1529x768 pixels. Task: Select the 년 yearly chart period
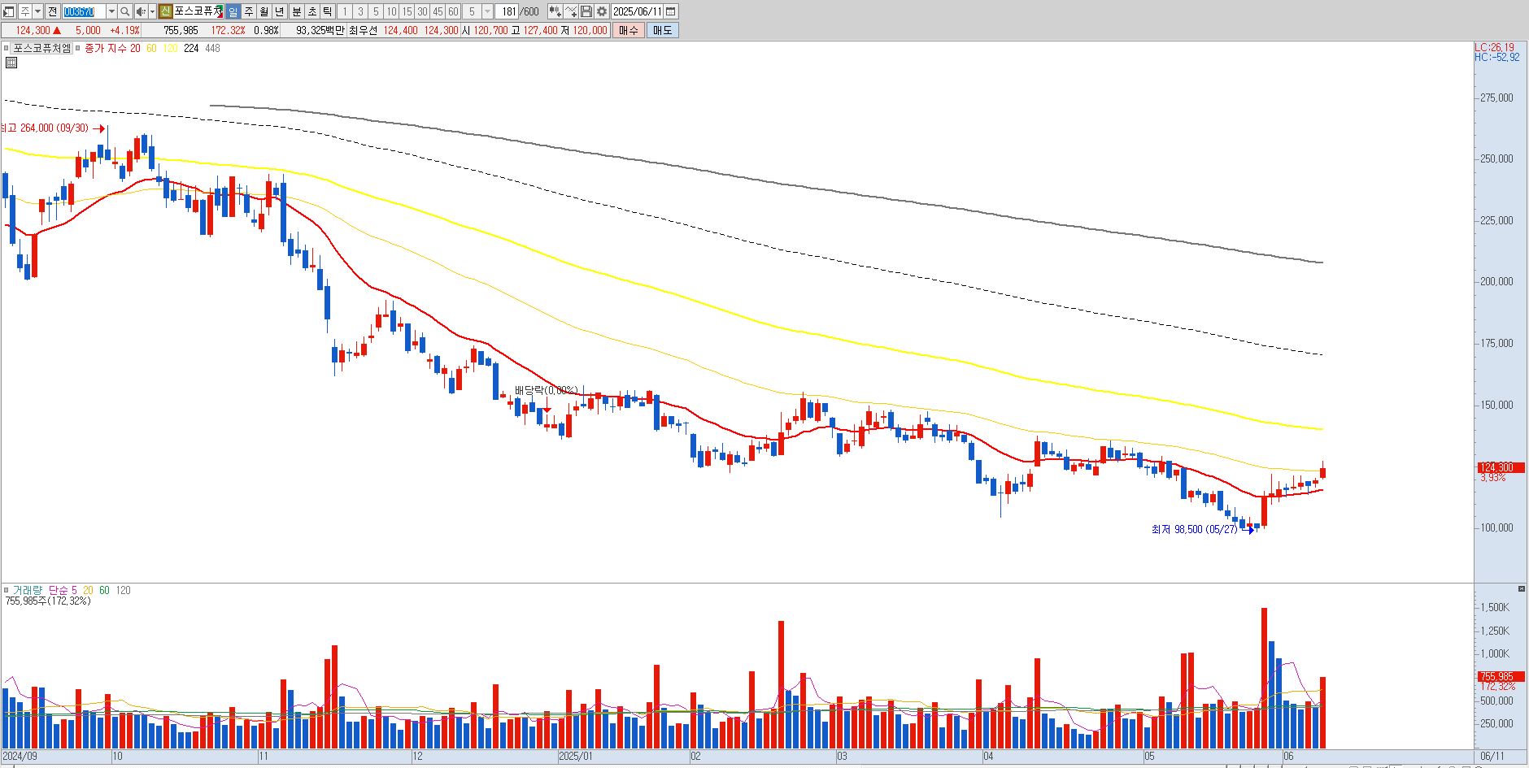point(280,11)
